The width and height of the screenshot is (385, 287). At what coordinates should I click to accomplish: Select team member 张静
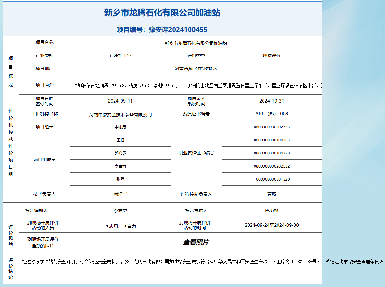click(120, 179)
